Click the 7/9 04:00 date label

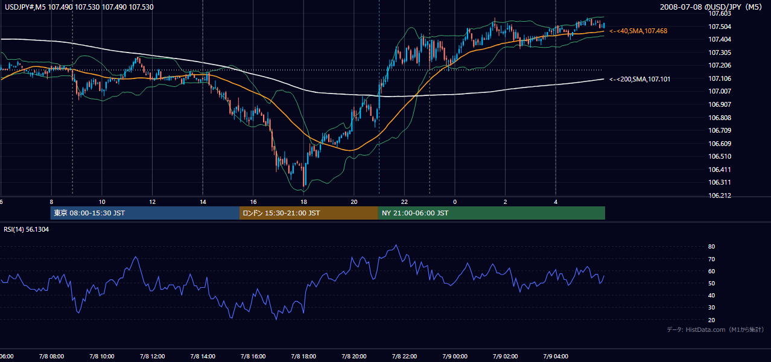click(x=556, y=357)
